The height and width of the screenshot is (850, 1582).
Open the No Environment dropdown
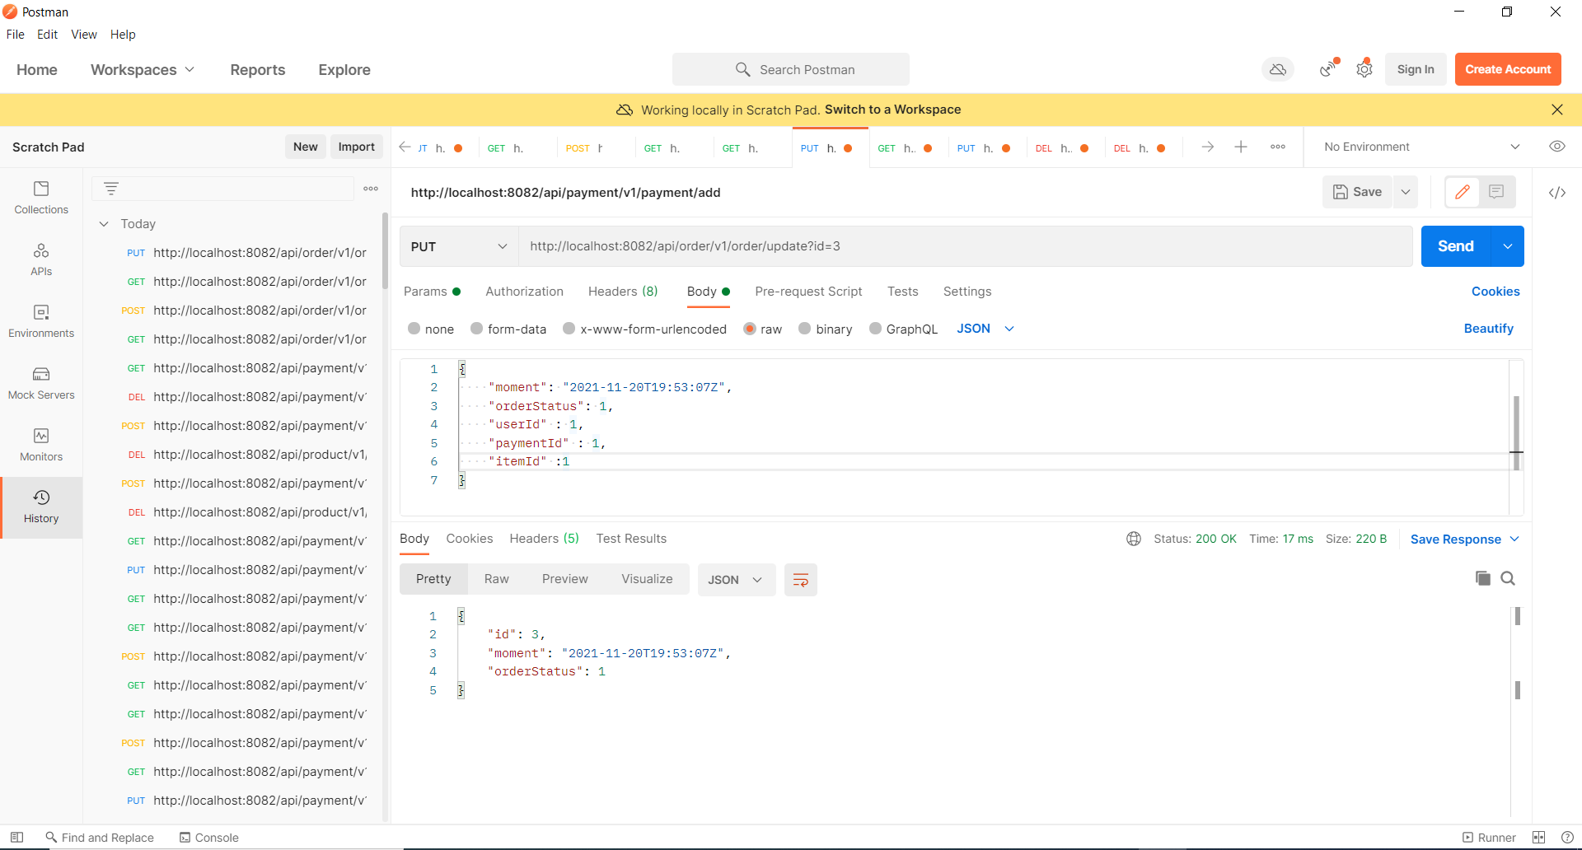[1421, 147]
